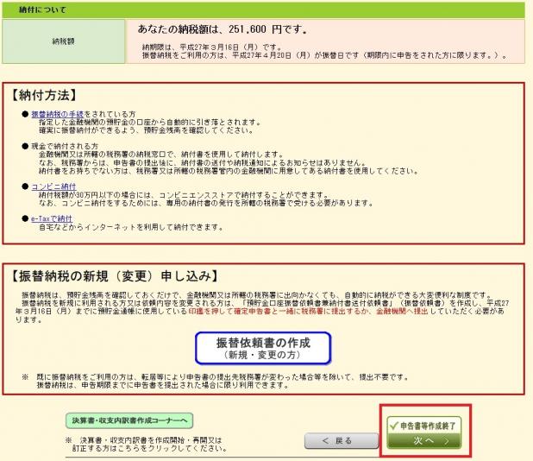Click the 戻る back button
Image resolution: width=533 pixels, height=461 pixels.
(x=336, y=440)
